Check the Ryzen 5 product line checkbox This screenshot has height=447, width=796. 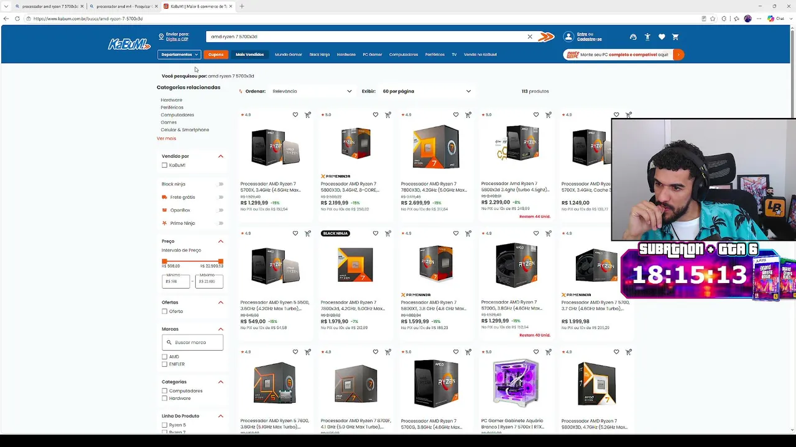(164, 425)
